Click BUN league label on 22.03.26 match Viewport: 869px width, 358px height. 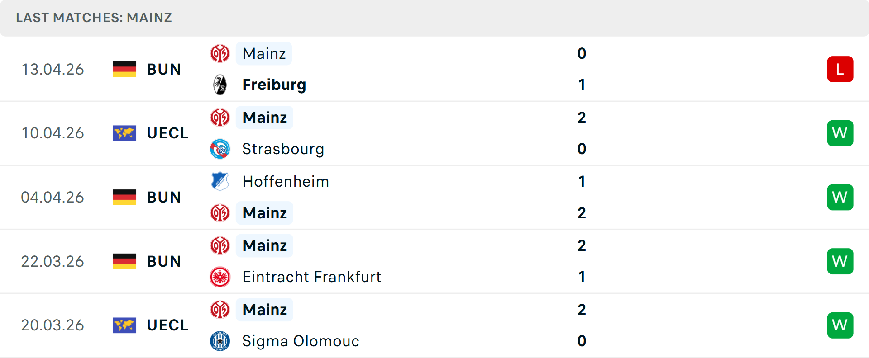click(164, 262)
